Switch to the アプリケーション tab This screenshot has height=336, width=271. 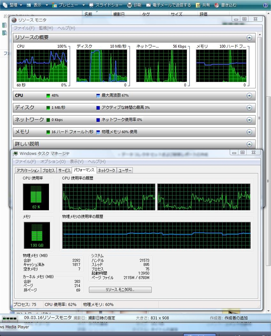pyautogui.click(x=28, y=171)
